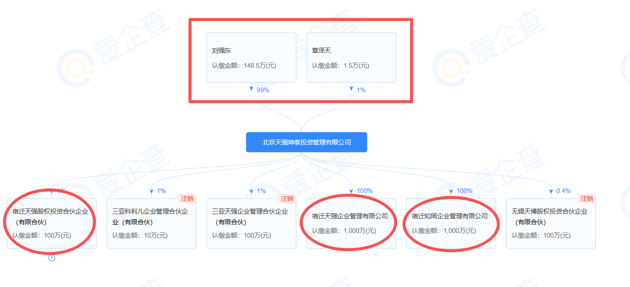Click the 注销 badge on 三亚天强 card
This screenshot has height=287, width=630.
(287, 199)
